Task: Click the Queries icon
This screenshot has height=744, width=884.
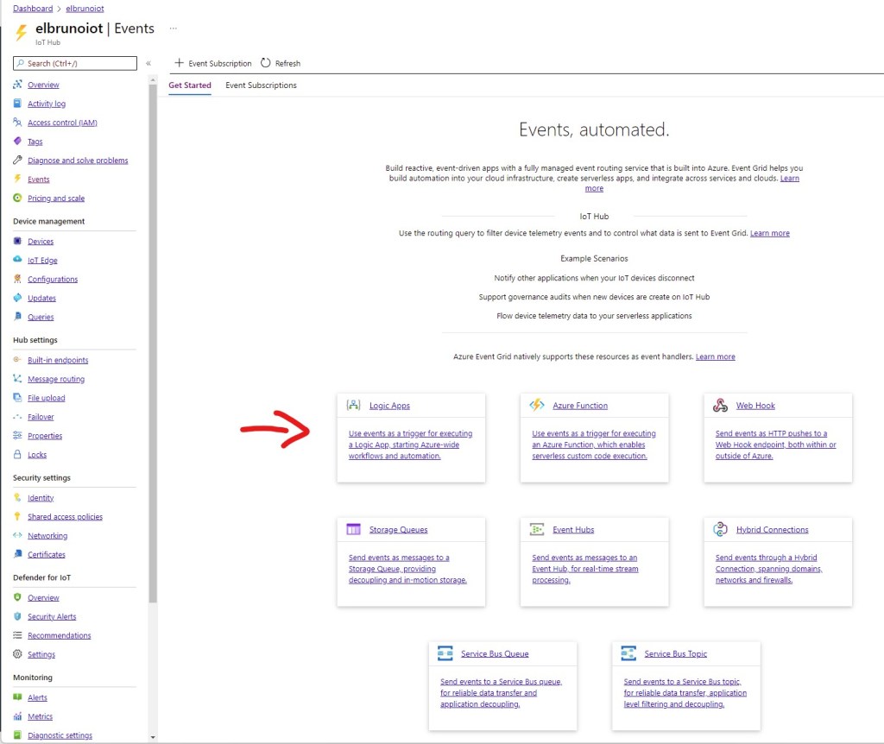Action: tap(17, 316)
